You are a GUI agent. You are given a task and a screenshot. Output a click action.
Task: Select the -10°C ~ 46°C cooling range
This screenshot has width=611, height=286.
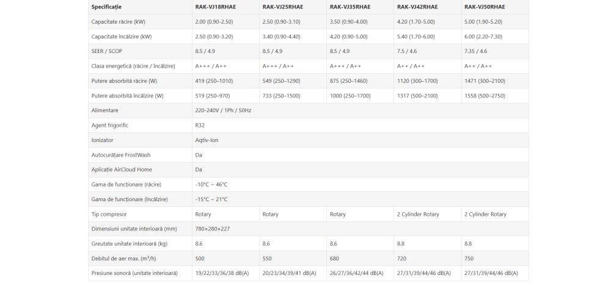tap(211, 184)
